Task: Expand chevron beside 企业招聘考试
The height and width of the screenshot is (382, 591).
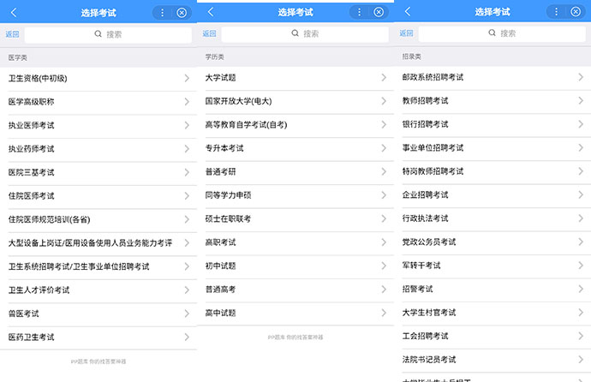Action: 581,194
